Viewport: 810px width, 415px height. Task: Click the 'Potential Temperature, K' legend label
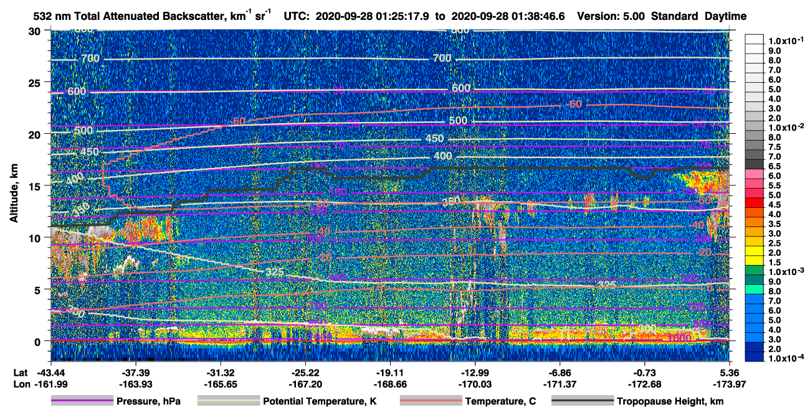click(320, 402)
